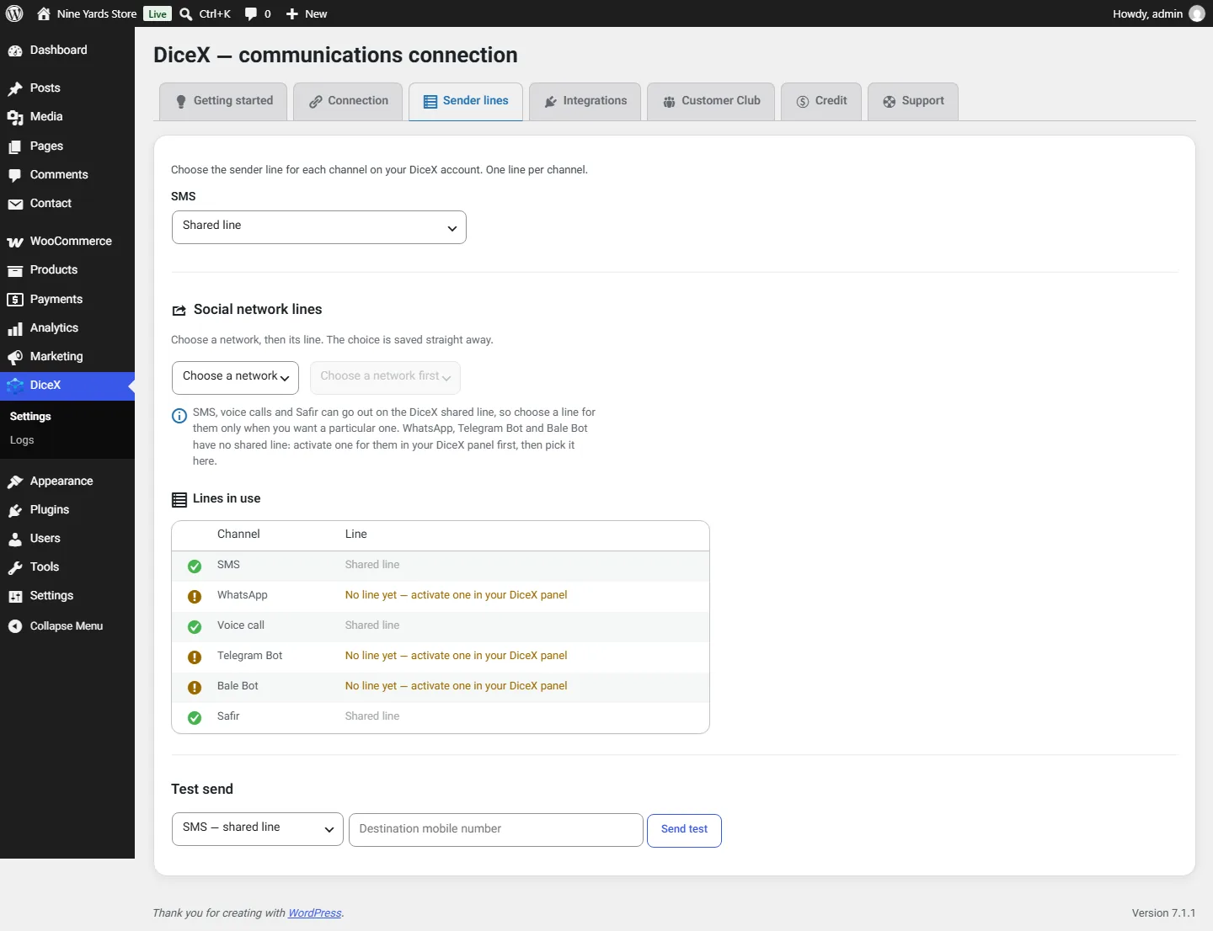Open the Choose a network dropdown
The height and width of the screenshot is (931, 1213).
236,377
